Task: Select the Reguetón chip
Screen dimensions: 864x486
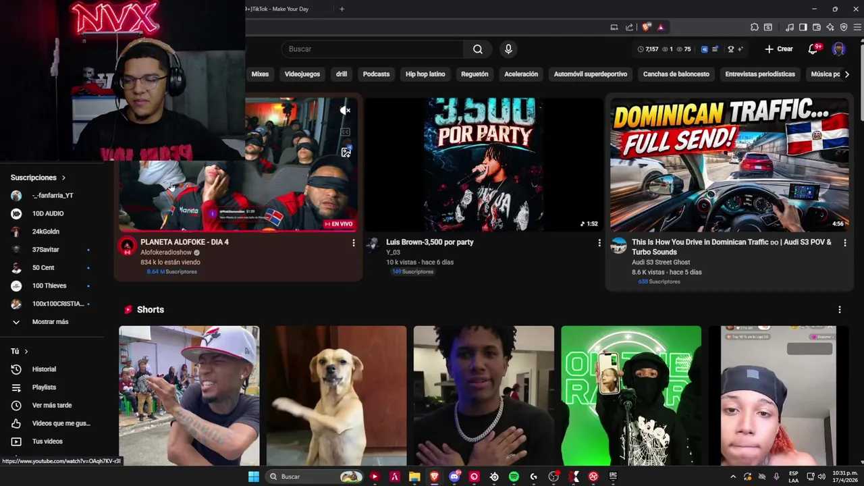Action: click(x=475, y=74)
